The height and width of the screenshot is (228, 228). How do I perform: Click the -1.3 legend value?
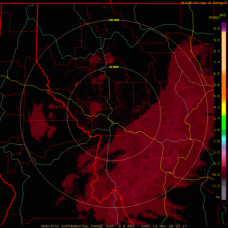pos(216,186)
